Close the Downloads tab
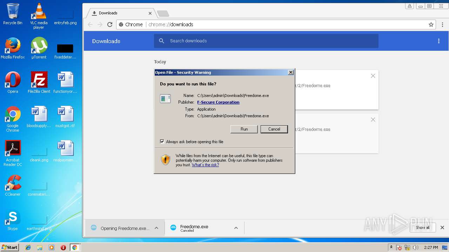449x252 pixels. tap(150, 13)
